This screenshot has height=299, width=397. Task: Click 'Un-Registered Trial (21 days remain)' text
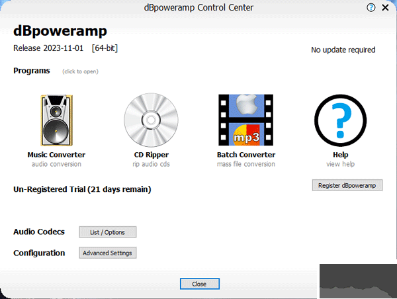tap(82, 189)
